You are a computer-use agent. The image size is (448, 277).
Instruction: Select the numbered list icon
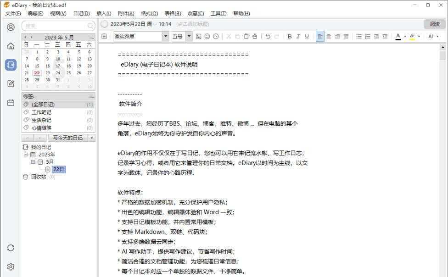point(367,36)
